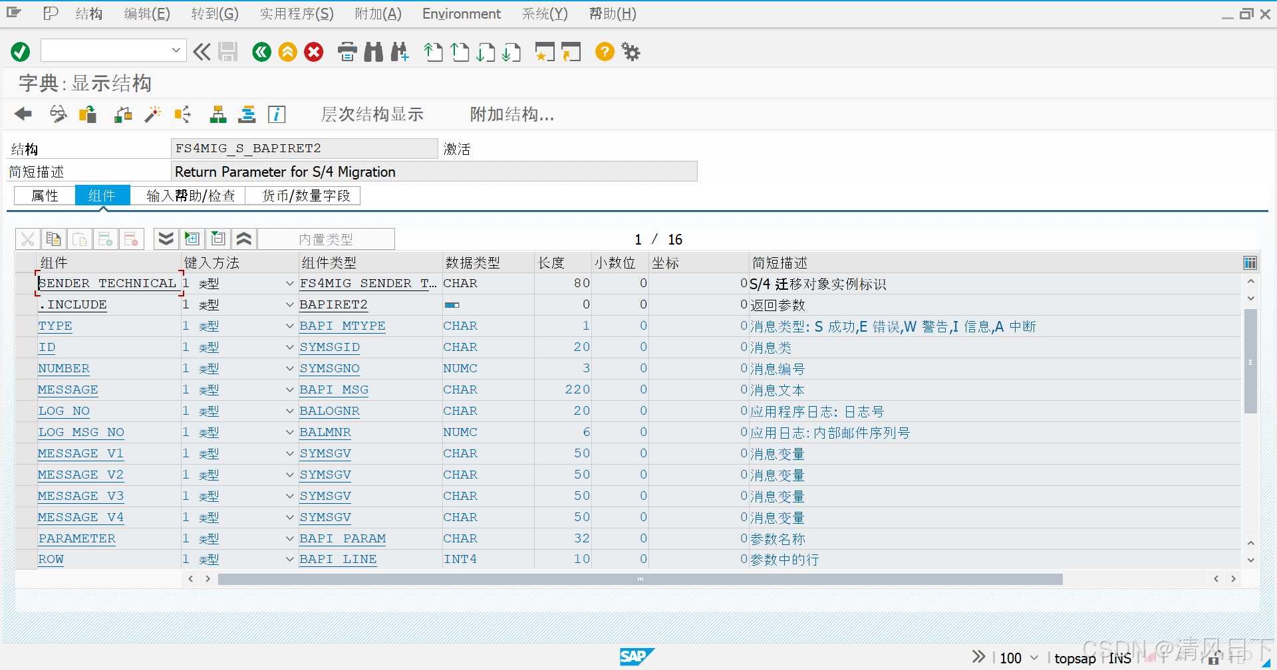
Task: Open the BAPI_PARAM component type link
Action: (343, 538)
